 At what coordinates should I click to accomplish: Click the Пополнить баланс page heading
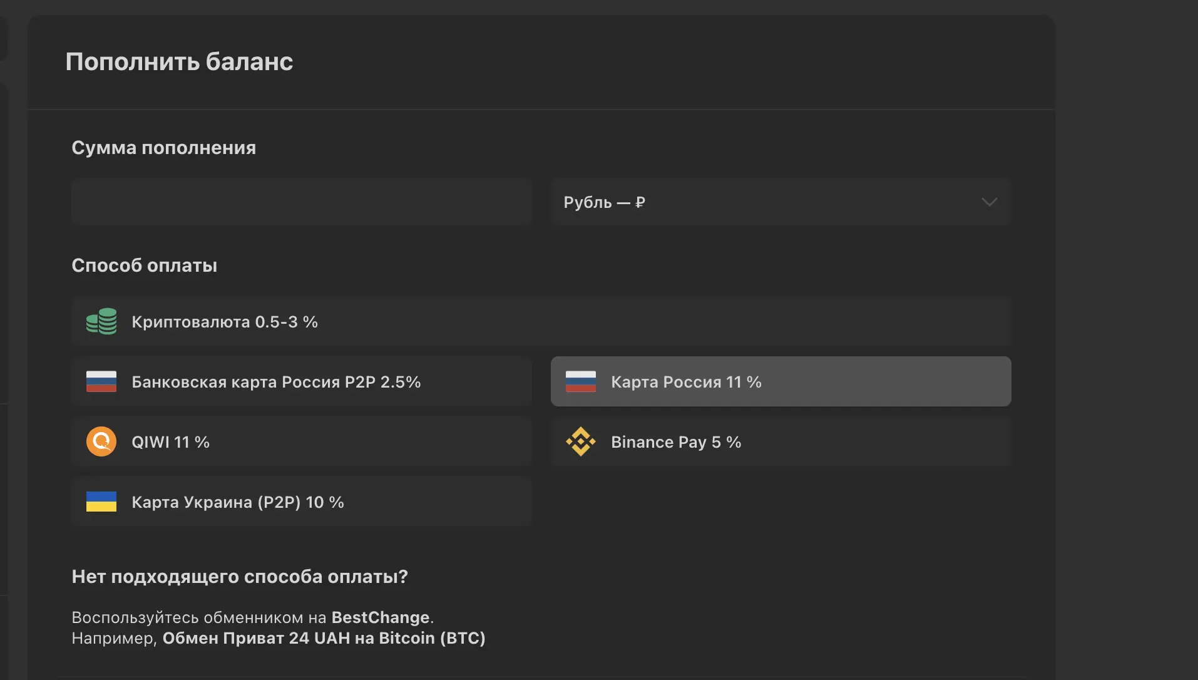click(180, 61)
